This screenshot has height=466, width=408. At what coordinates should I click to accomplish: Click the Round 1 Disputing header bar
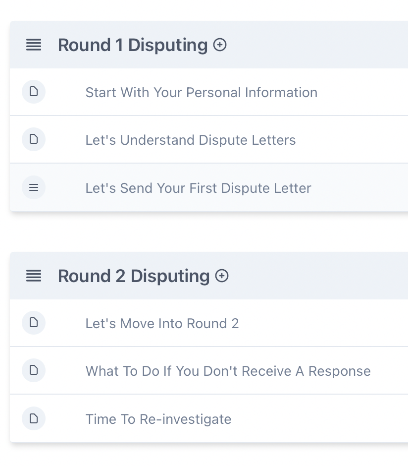pos(317,45)
